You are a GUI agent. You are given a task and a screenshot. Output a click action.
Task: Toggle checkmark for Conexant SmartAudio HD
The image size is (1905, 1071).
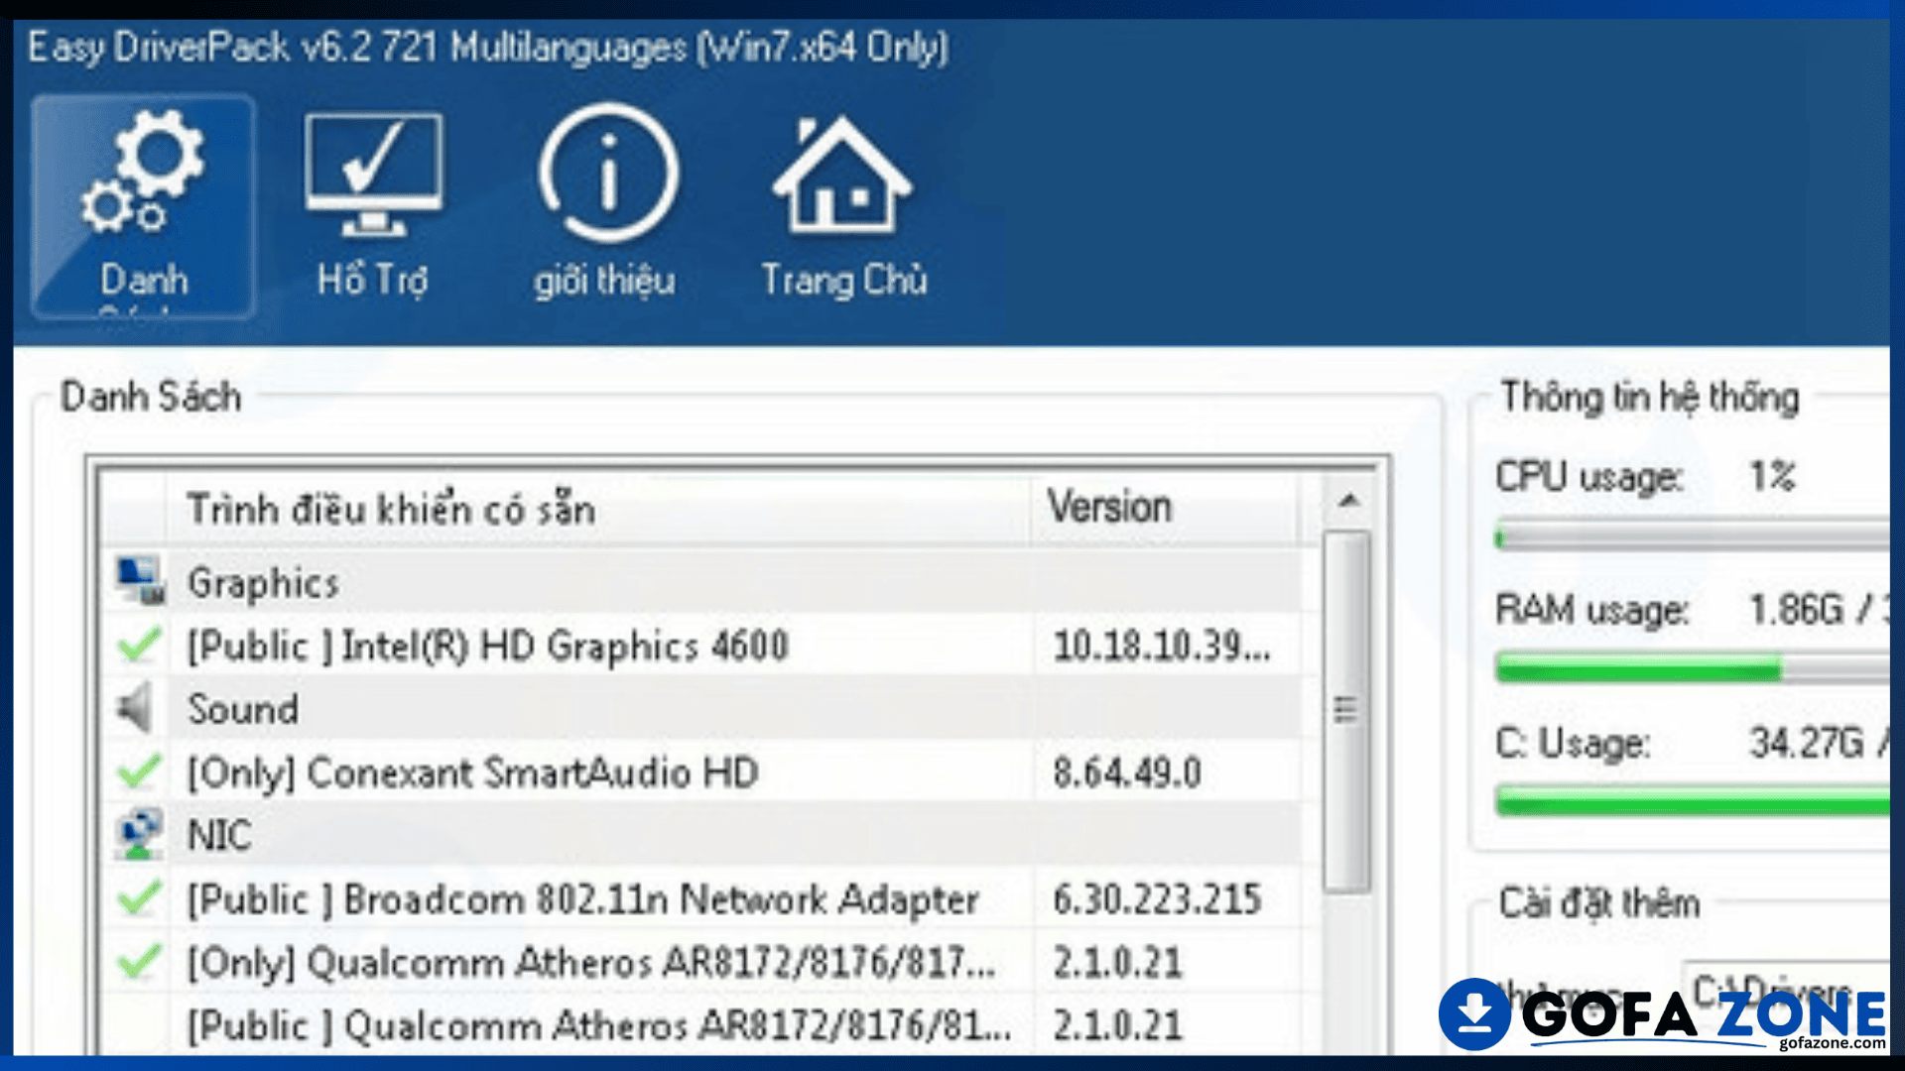coord(139,772)
